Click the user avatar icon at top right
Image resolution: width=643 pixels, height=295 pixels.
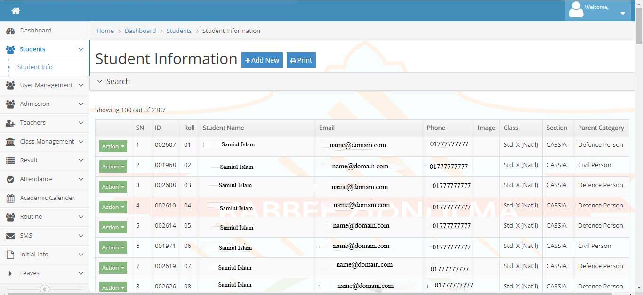(576, 10)
